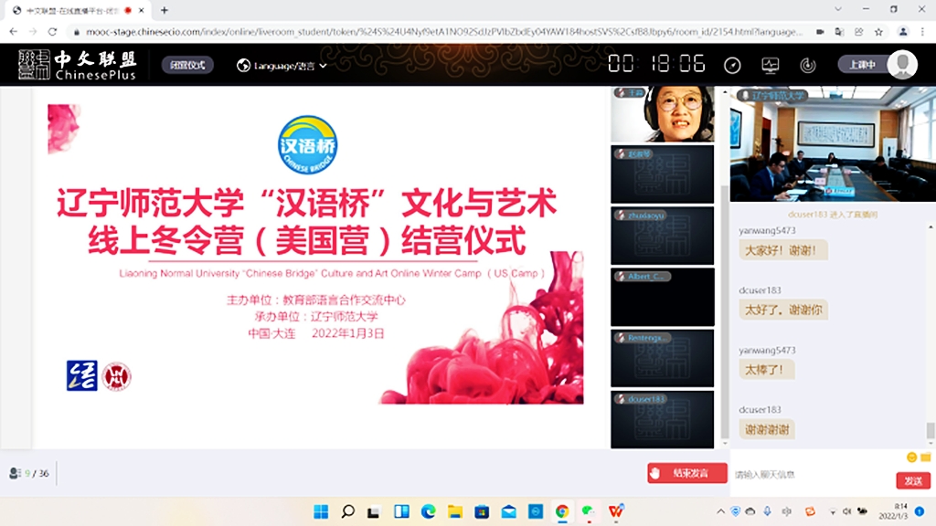The height and width of the screenshot is (526, 936).
Task: Click the 辽宁师范大学 conference room video
Action: (x=833, y=144)
